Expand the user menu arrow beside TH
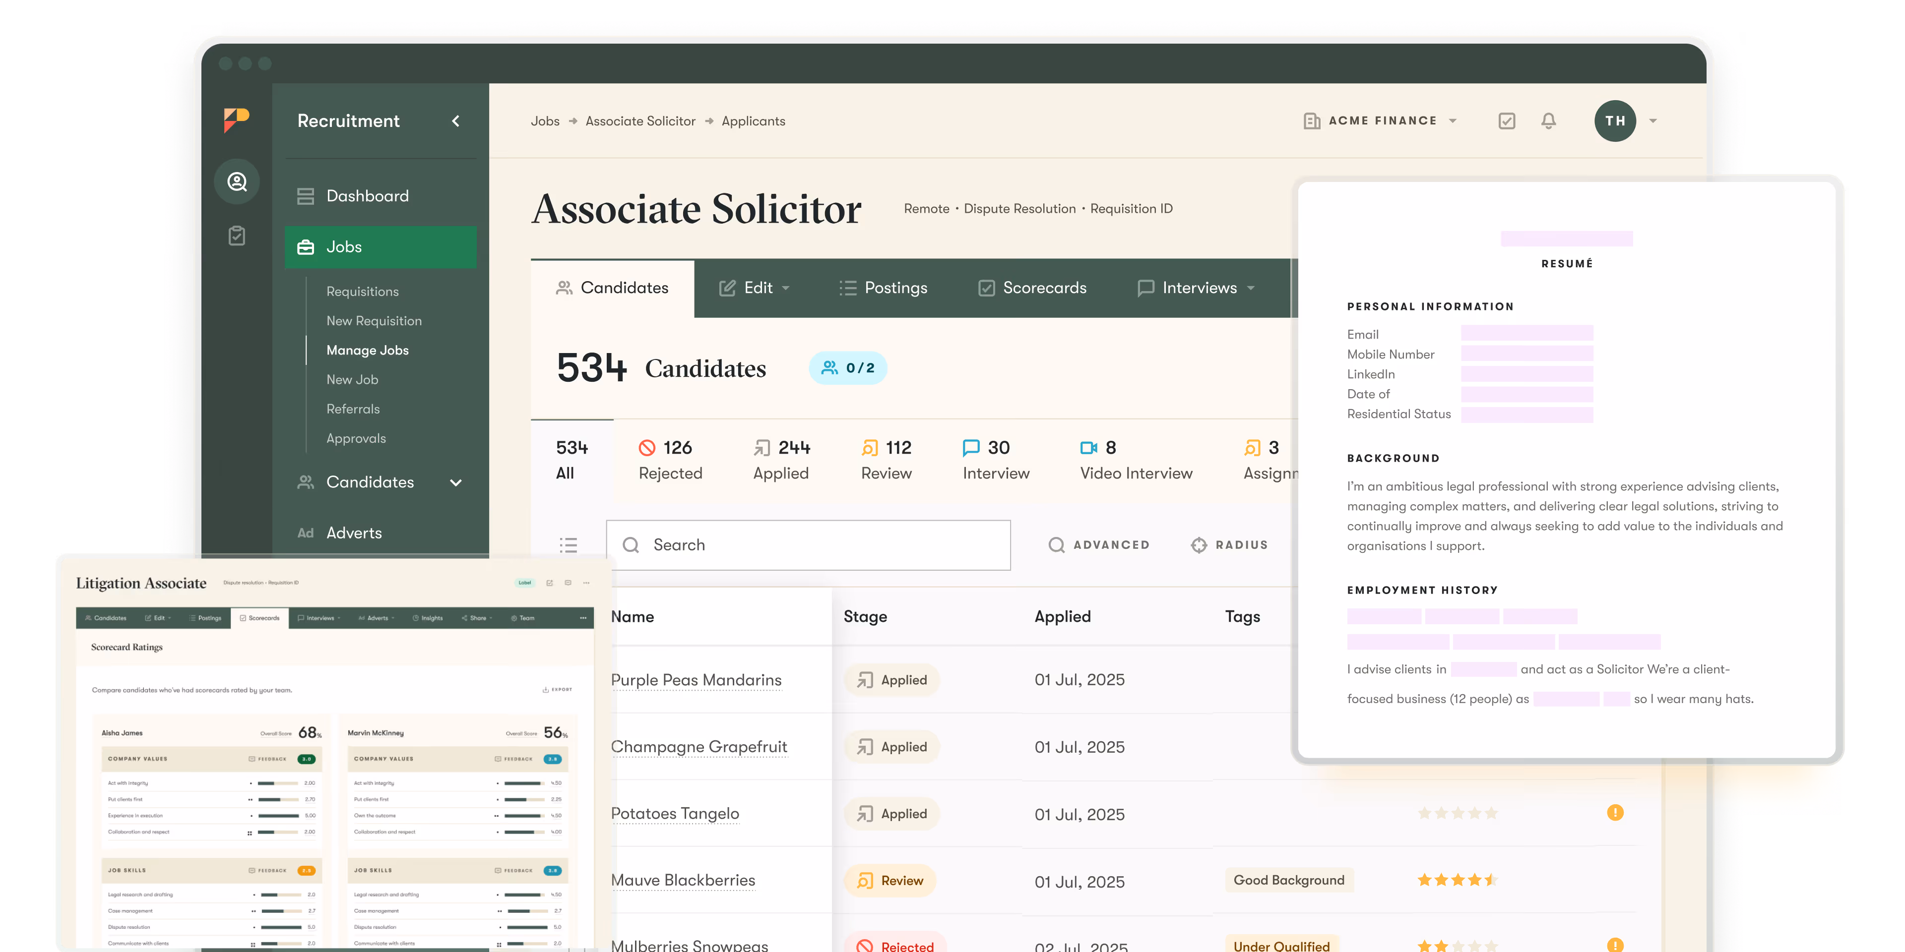The height and width of the screenshot is (952, 1905). tap(1653, 121)
